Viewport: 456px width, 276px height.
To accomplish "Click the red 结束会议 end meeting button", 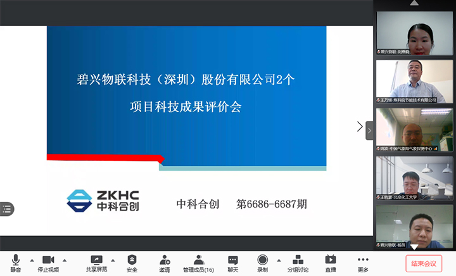I will (424, 263).
